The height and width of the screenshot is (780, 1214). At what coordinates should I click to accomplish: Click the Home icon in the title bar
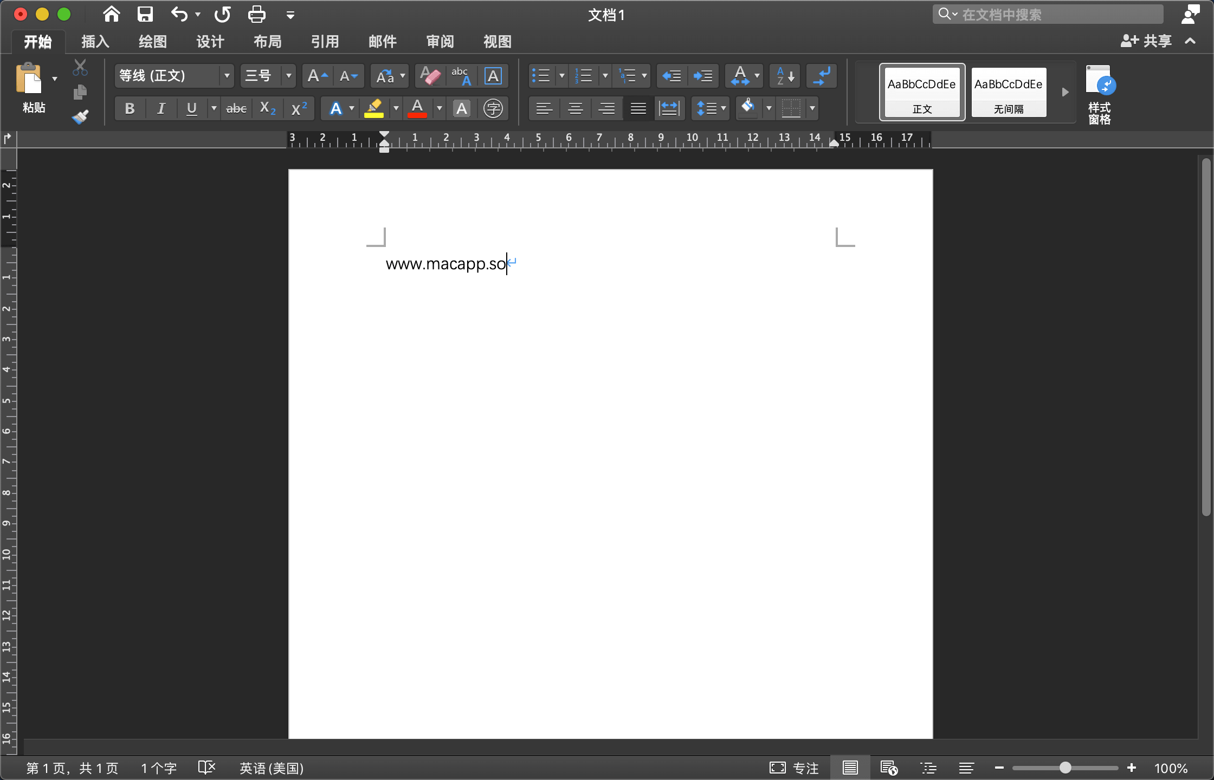pos(112,14)
